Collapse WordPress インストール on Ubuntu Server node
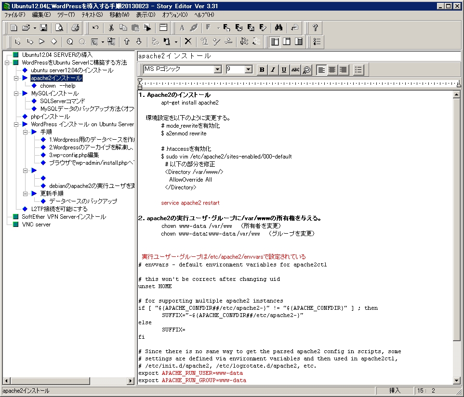The width and height of the screenshot is (464, 397). [x=16, y=124]
